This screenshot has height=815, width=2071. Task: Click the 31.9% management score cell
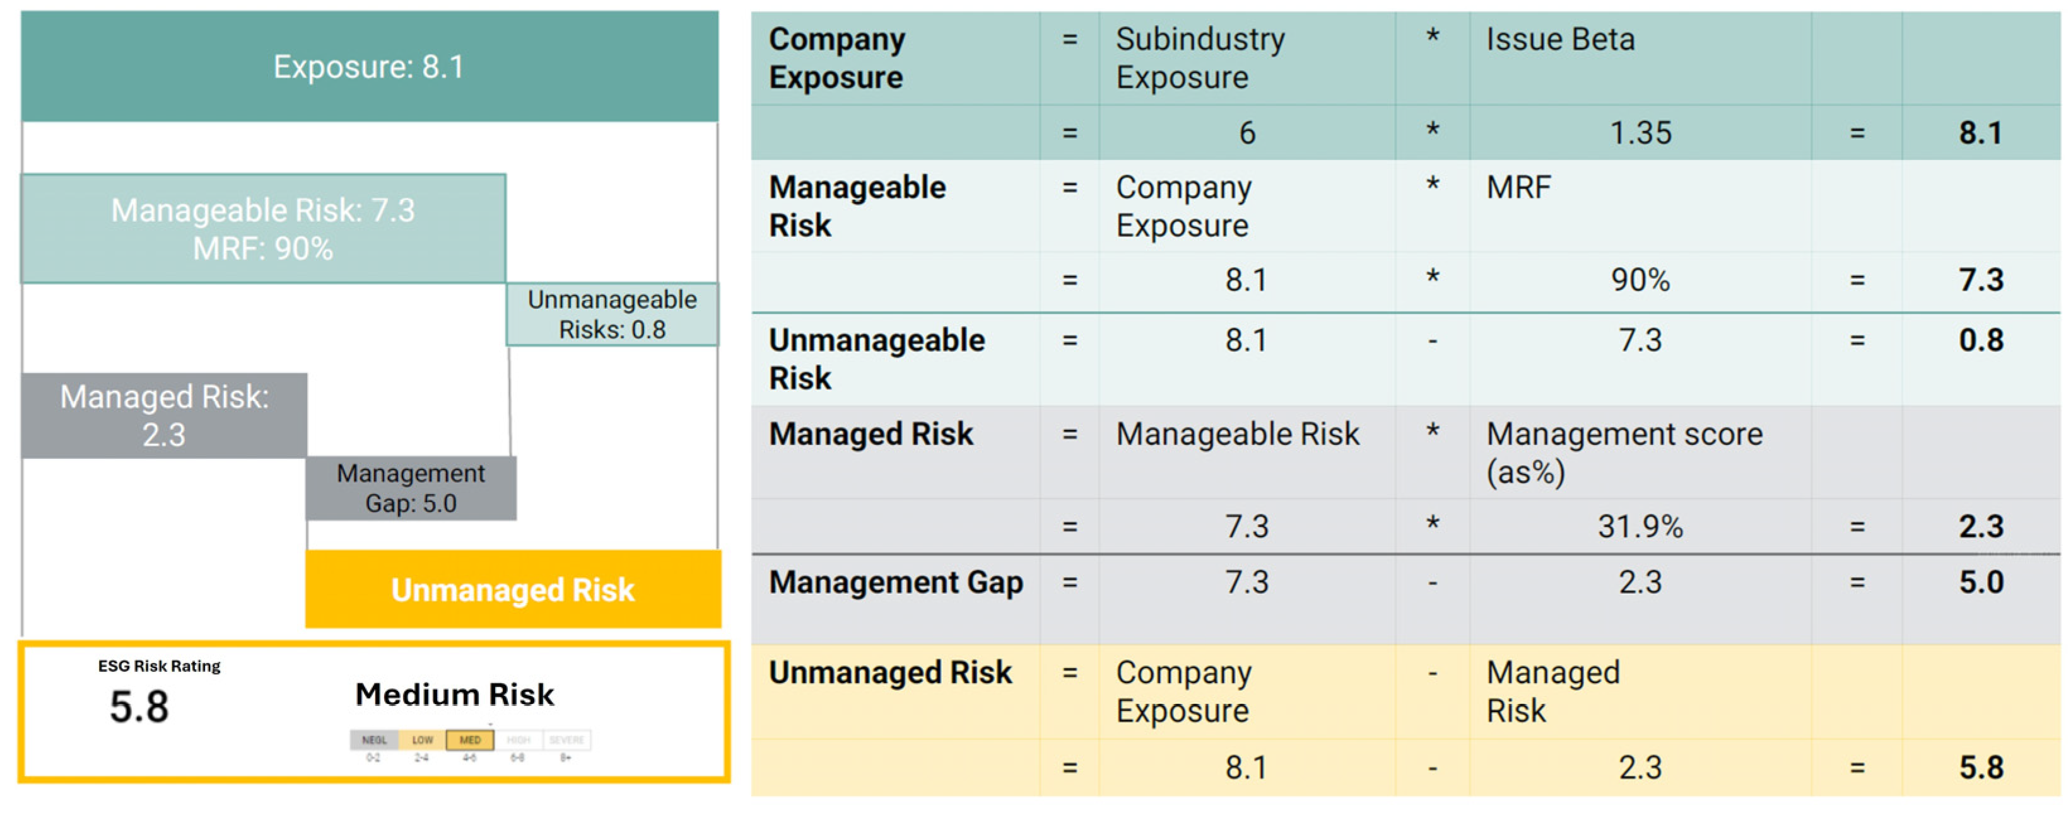coord(1640,527)
